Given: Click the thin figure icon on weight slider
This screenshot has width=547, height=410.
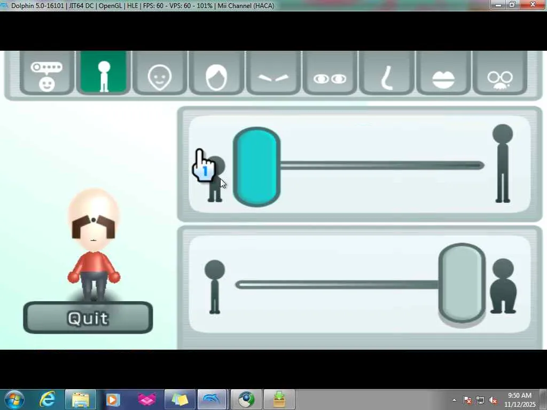Looking at the screenshot, I should pyautogui.click(x=215, y=287).
